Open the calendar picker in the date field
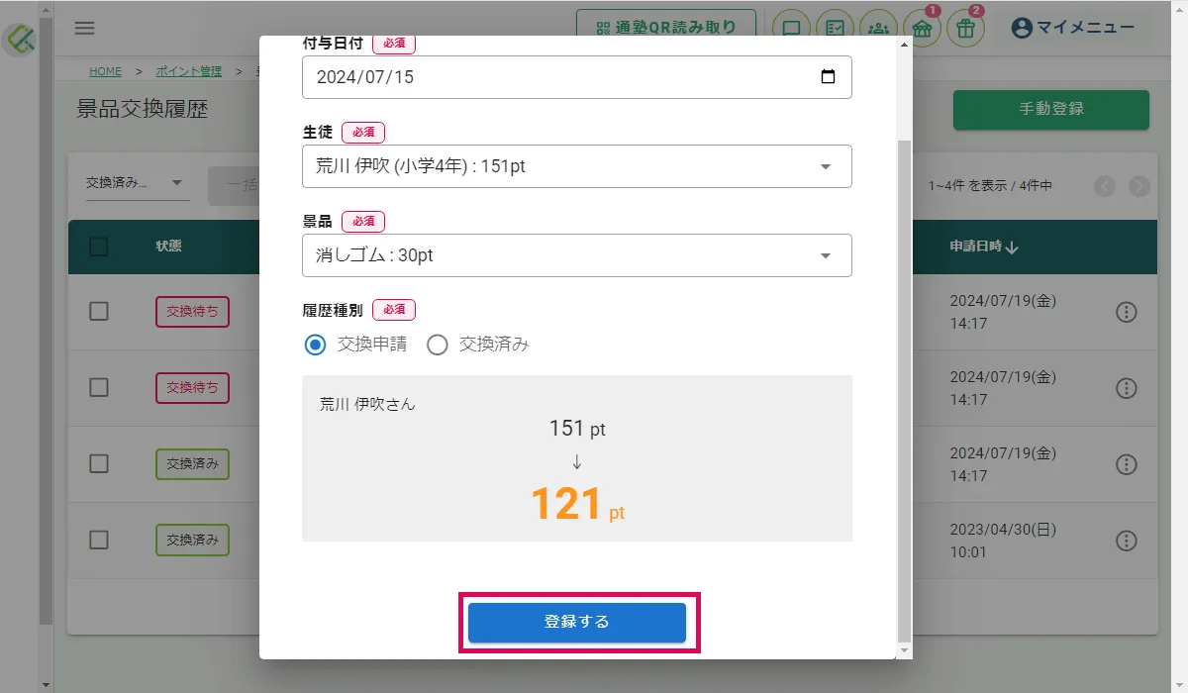Screen dimensions: 1188x693 pyautogui.click(x=829, y=77)
